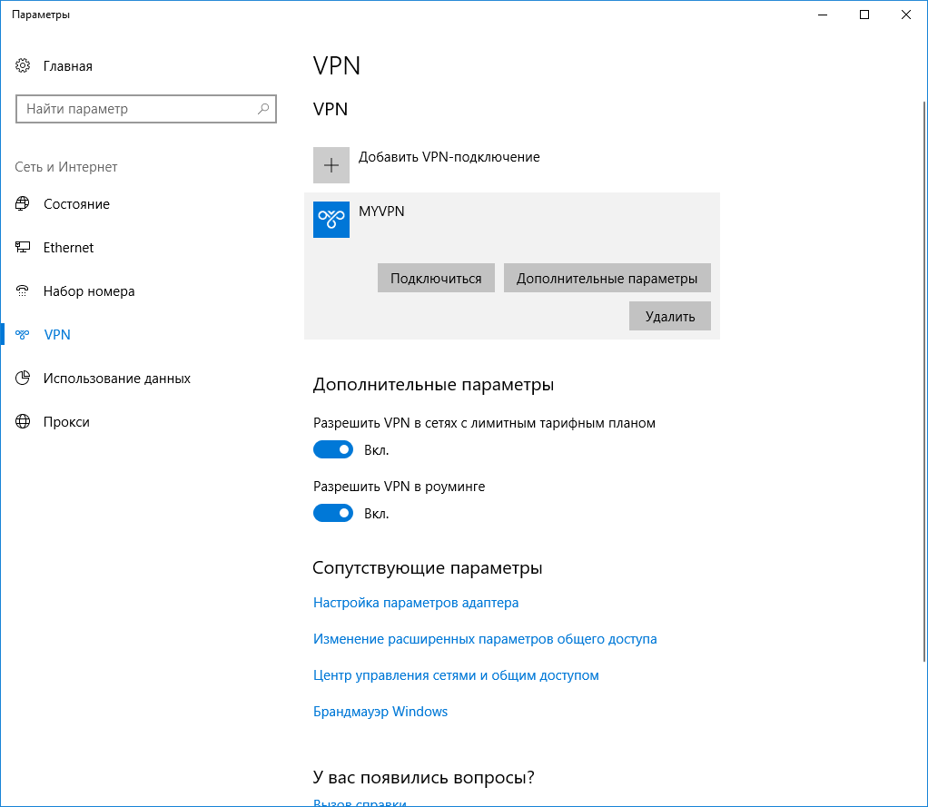Click the plus icon to add VPN

[x=331, y=165]
